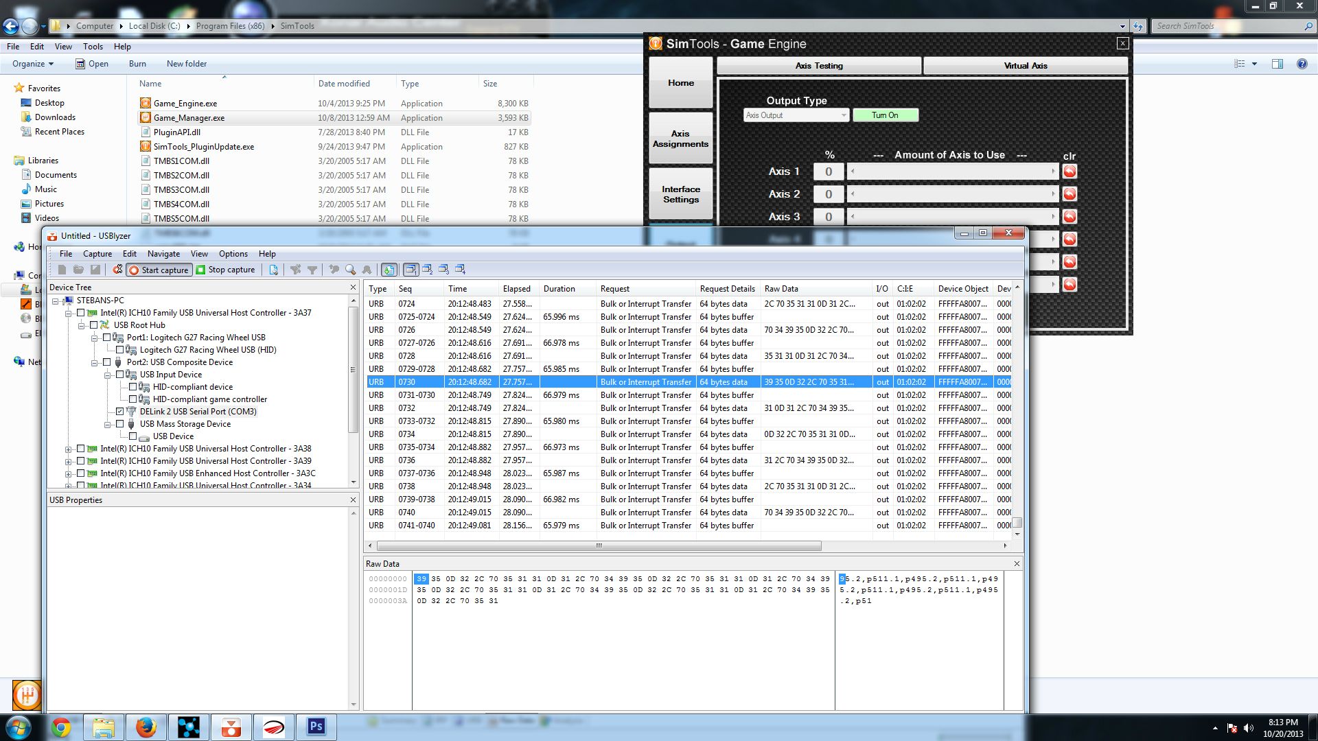Check Port2: USB Composite Device checkbox

point(107,362)
